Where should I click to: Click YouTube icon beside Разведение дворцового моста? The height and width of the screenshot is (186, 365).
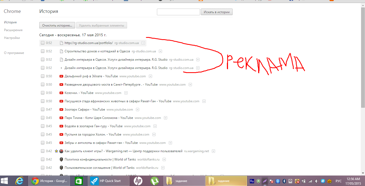tap(61, 85)
